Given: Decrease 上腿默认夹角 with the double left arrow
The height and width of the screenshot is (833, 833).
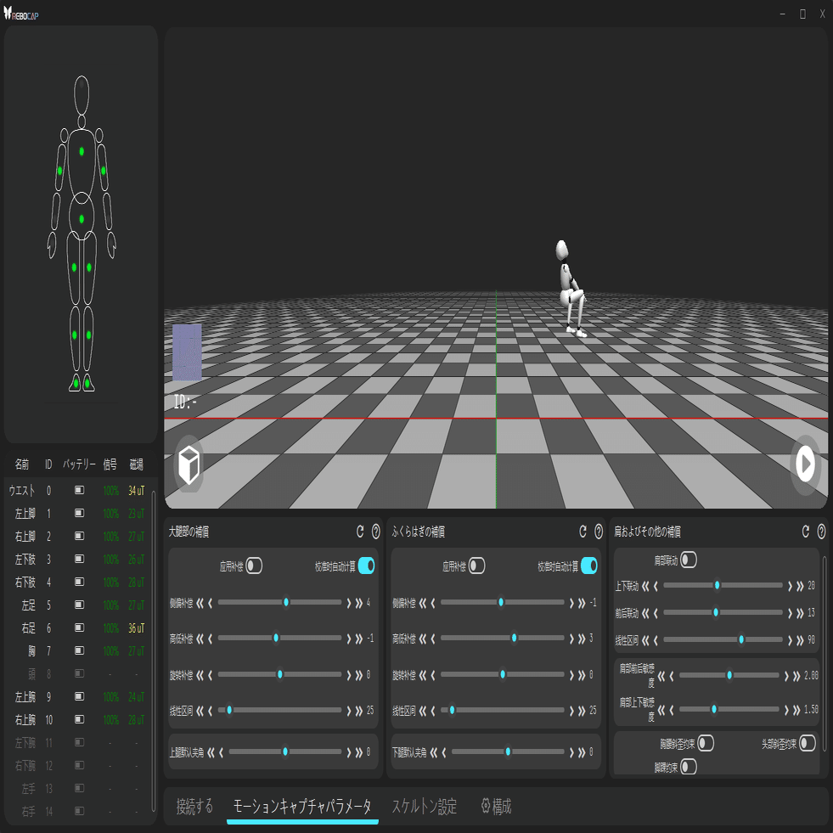Looking at the screenshot, I should (x=211, y=752).
